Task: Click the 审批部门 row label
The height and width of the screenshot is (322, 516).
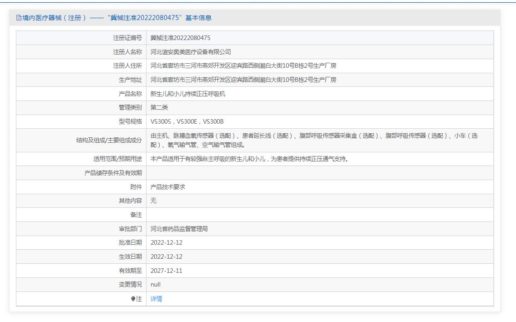Action: click(130, 229)
